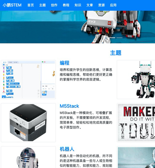
Task: Open the LEGO Mindstorms robot thumbnail
Action: click(136, 80)
